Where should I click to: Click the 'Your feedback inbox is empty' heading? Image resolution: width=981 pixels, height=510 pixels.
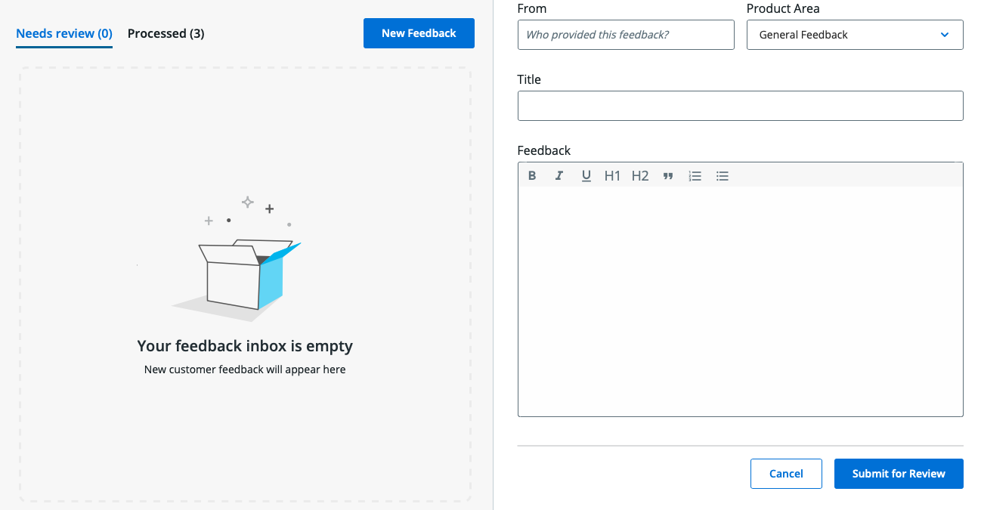point(245,346)
